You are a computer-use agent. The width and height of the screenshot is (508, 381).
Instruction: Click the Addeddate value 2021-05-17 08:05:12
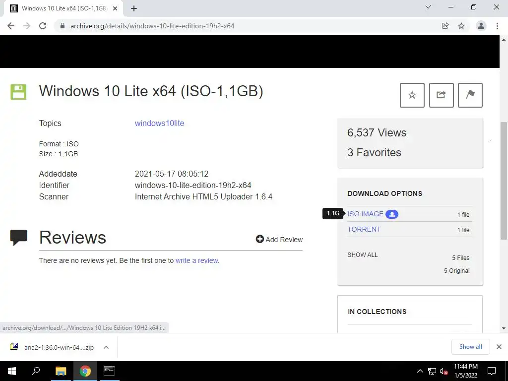171,174
